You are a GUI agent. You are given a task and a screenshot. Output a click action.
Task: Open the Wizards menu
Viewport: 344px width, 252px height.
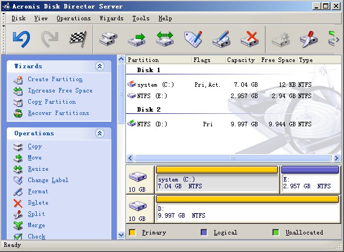click(x=111, y=19)
